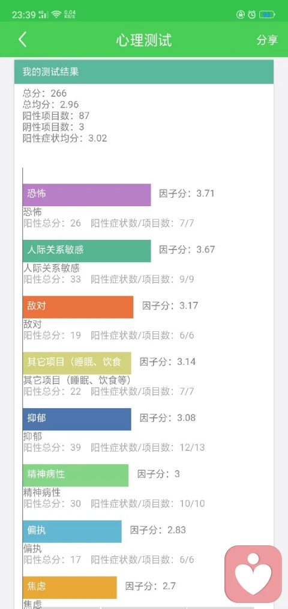Tap the 总分：266 text line
The image size is (288, 609).
point(44,93)
